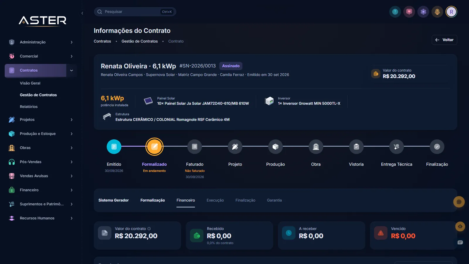The width and height of the screenshot is (469, 264).
Task: Click the help question mark icon
Action: point(395,12)
